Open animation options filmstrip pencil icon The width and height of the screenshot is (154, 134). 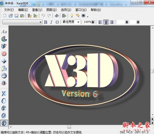coord(30,16)
